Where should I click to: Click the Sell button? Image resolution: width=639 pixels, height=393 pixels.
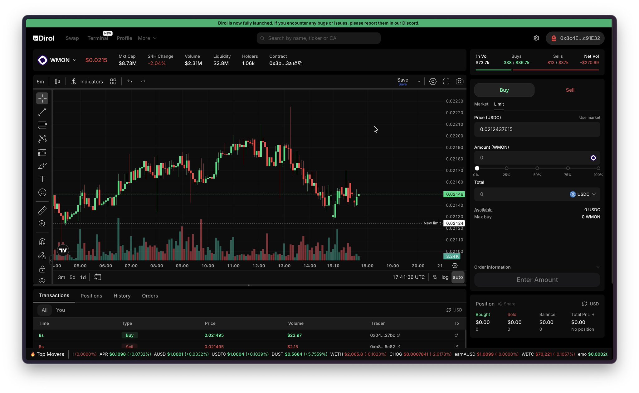pos(570,90)
